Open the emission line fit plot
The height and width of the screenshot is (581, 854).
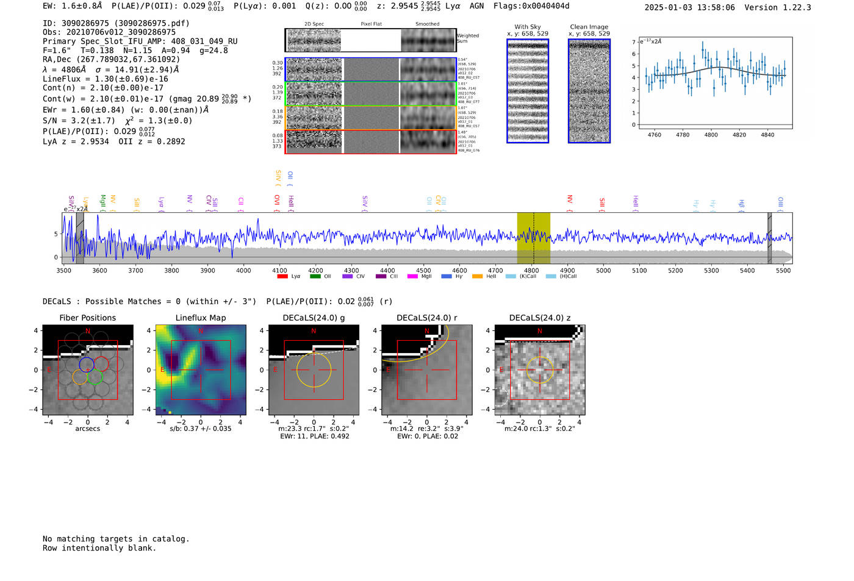[x=716, y=83]
